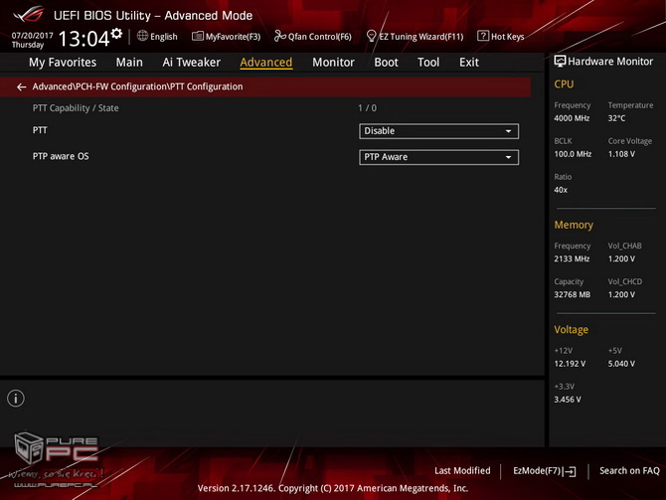Click the 13:04 clock time
The width and height of the screenshot is (666, 500).
click(83, 39)
